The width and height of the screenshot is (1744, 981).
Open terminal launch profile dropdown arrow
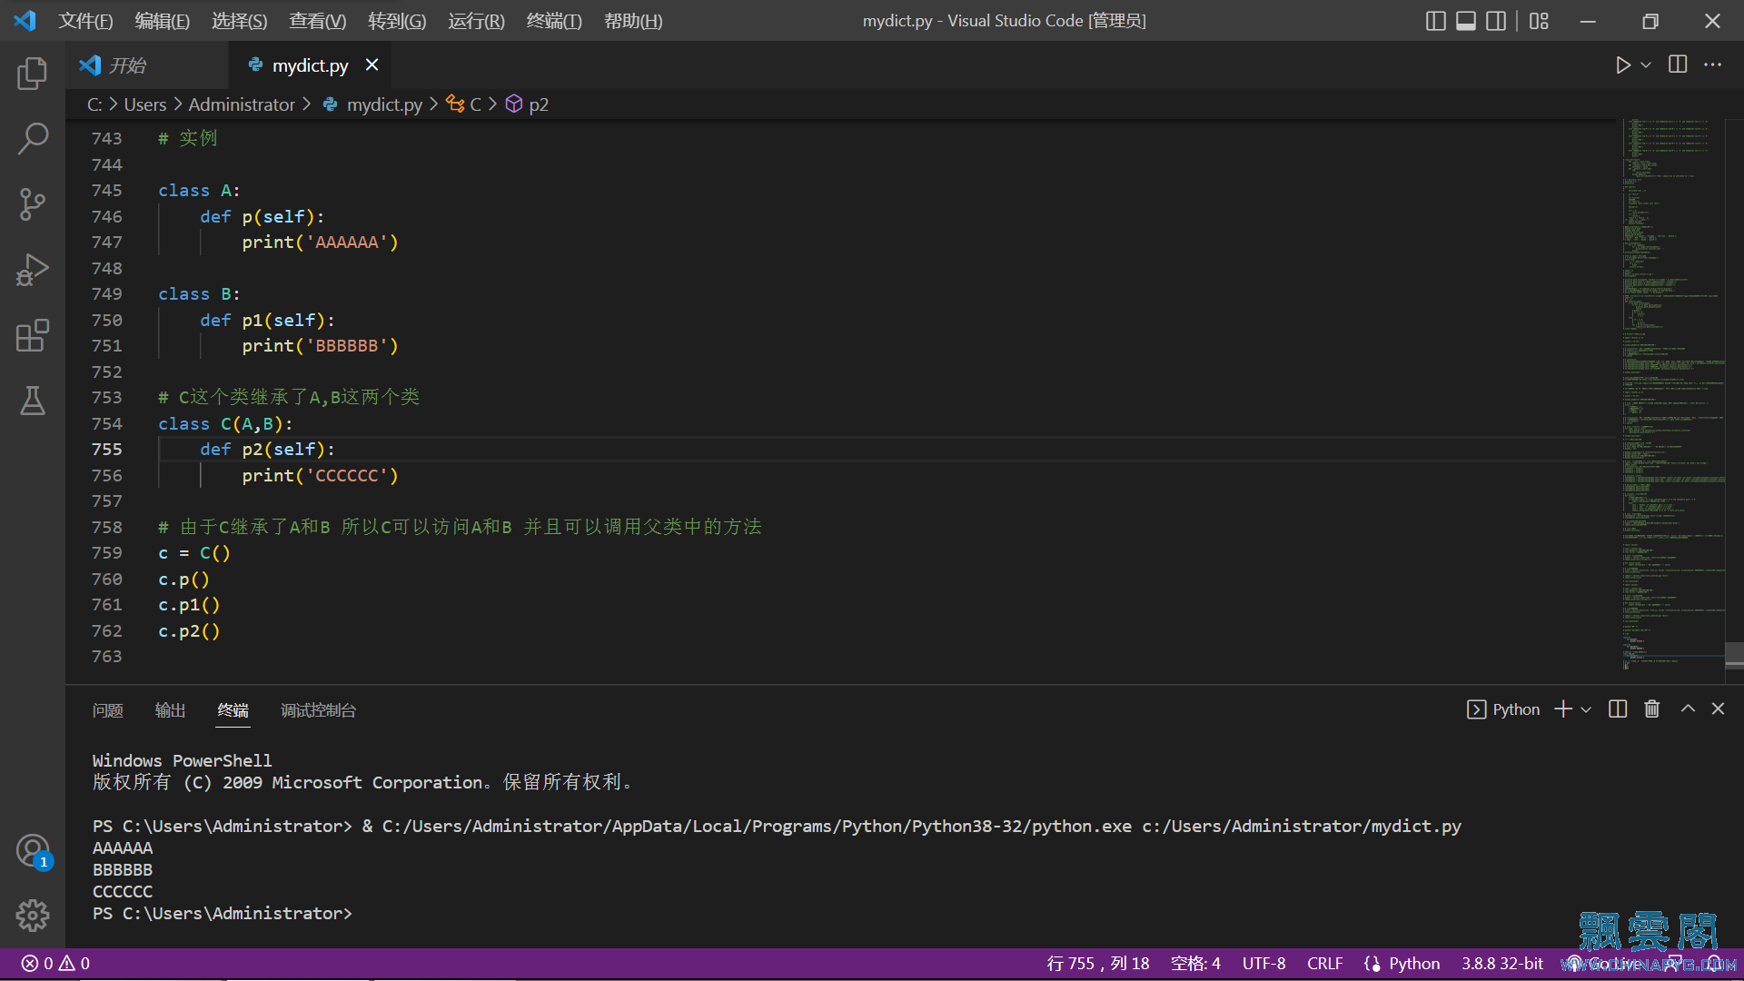[x=1586, y=709]
